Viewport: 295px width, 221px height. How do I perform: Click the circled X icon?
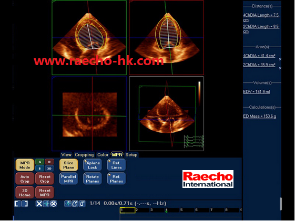tap(54, 204)
